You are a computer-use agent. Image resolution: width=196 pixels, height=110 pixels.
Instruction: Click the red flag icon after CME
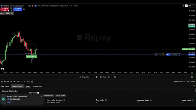33,6
